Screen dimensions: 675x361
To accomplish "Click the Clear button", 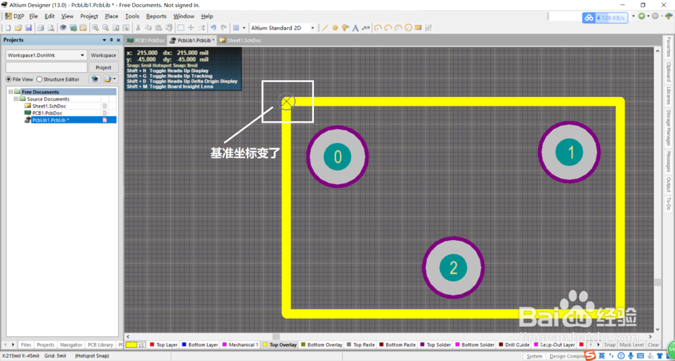I will tap(653, 345).
